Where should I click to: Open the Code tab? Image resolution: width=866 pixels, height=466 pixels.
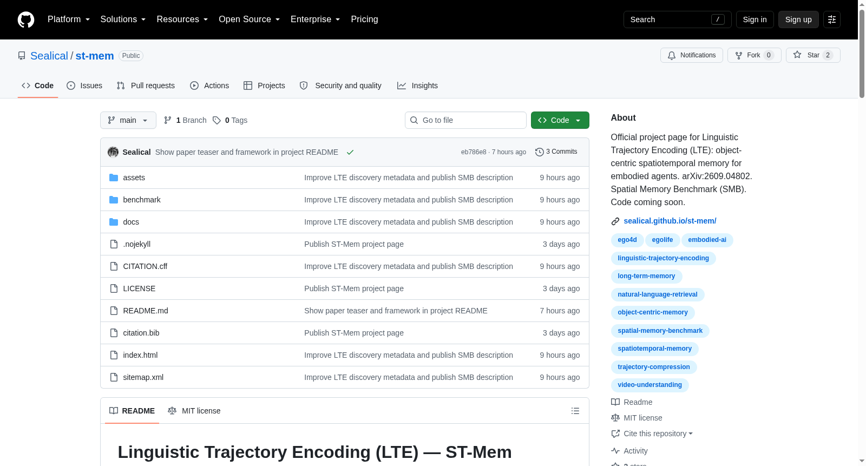(38, 86)
